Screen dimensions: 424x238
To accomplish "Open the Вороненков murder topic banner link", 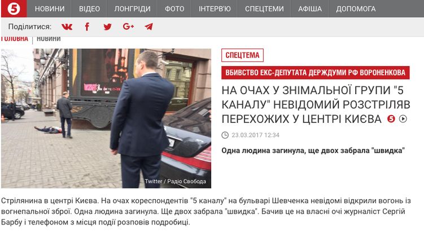I will pos(315,73).
